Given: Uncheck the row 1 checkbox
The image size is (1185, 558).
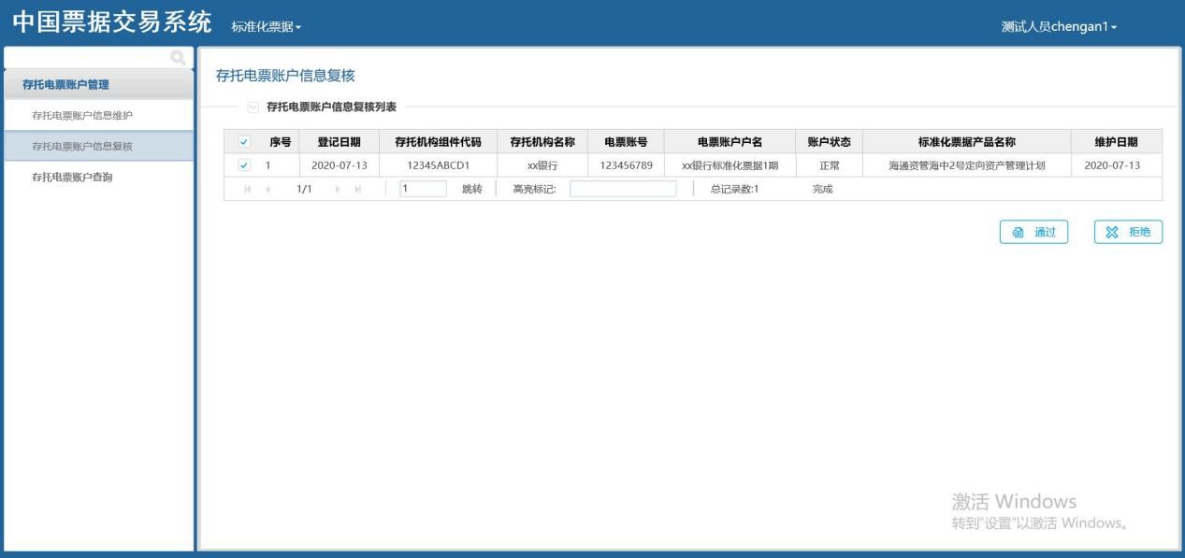Looking at the screenshot, I should pyautogui.click(x=245, y=165).
